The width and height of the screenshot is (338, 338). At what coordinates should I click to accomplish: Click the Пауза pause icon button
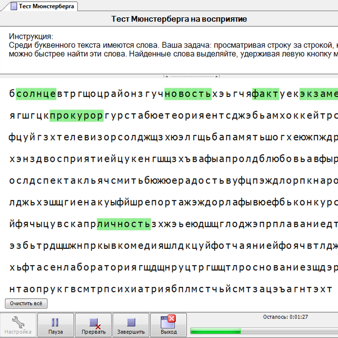click(55, 325)
